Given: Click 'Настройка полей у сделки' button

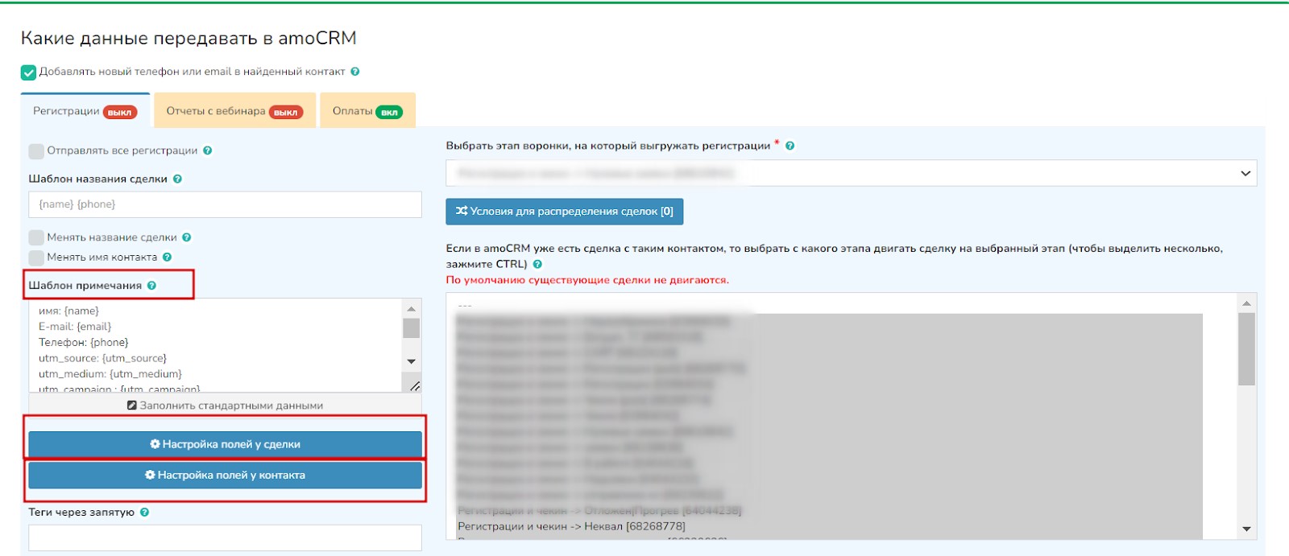Looking at the screenshot, I should coord(225,444).
